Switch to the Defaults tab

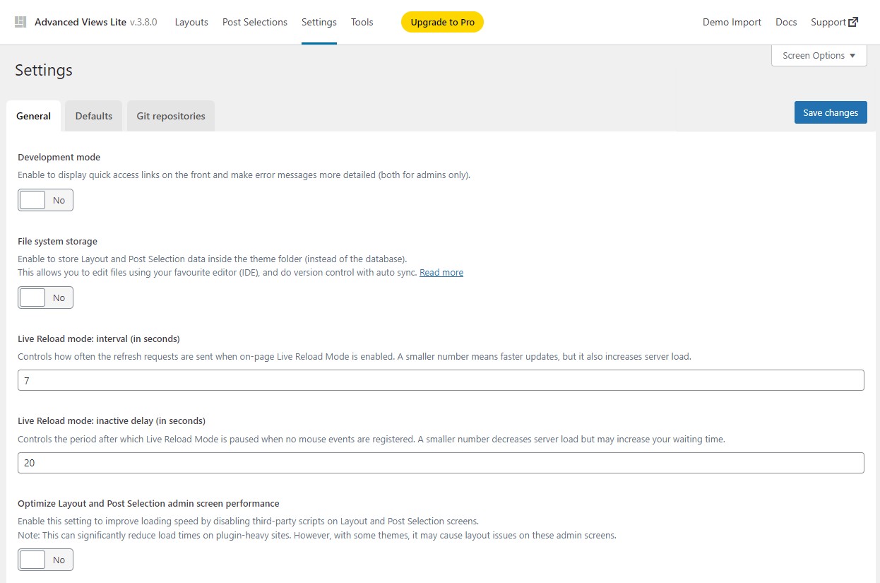pyautogui.click(x=93, y=115)
